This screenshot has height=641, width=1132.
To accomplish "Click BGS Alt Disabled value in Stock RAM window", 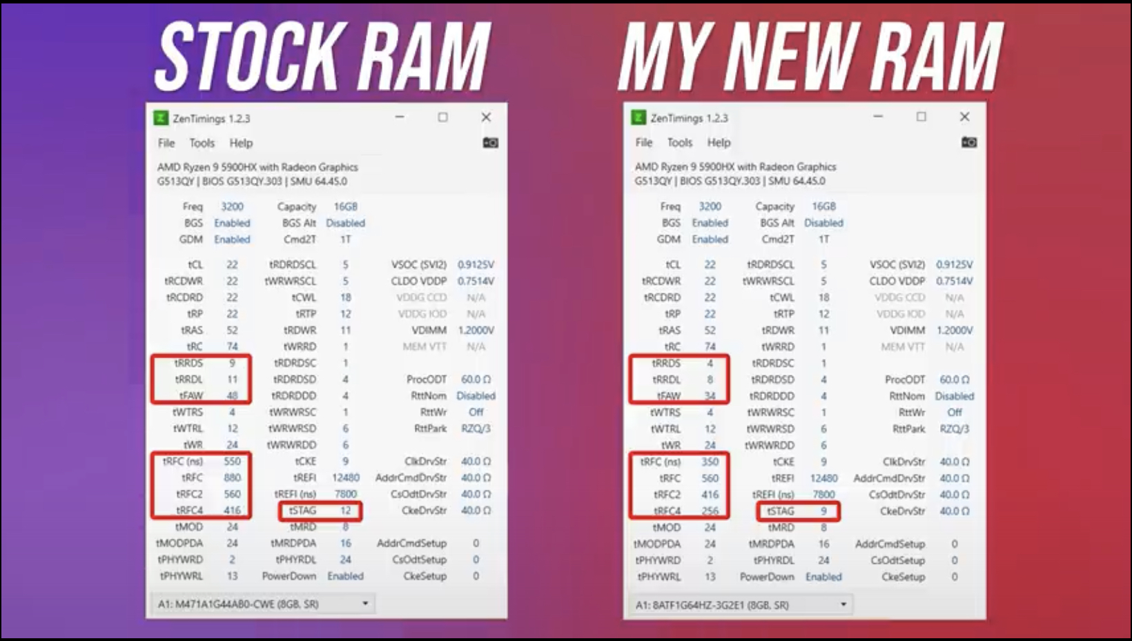I will point(345,223).
